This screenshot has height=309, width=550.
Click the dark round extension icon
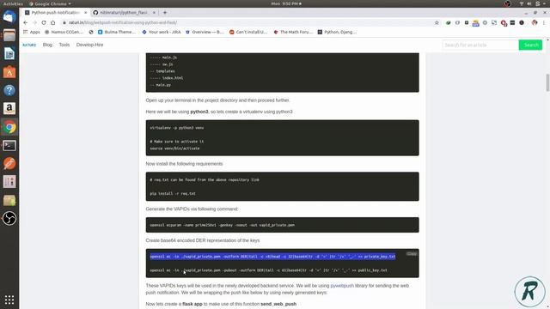[x=522, y=22]
